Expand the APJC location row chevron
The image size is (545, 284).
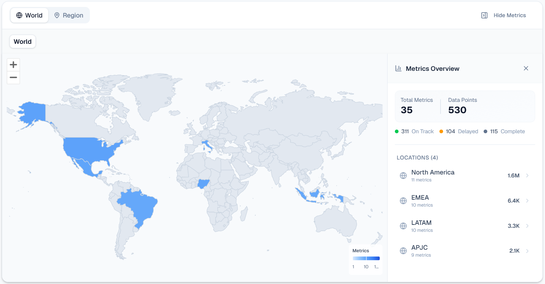click(x=527, y=251)
